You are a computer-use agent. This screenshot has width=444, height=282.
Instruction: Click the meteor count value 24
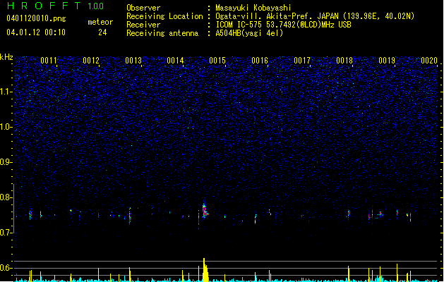tap(102, 32)
